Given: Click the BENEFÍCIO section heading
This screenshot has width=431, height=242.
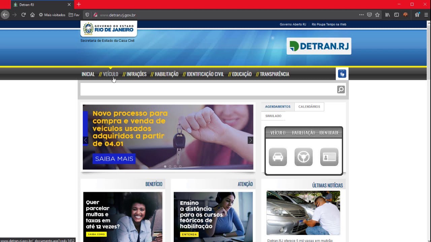Looking at the screenshot, I should [154, 184].
